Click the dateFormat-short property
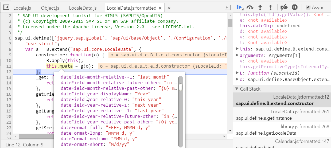 [x=95, y=144]
